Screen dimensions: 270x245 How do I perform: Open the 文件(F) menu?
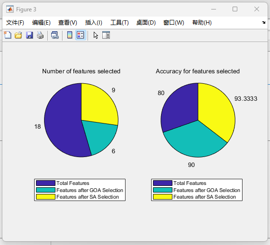(15, 23)
